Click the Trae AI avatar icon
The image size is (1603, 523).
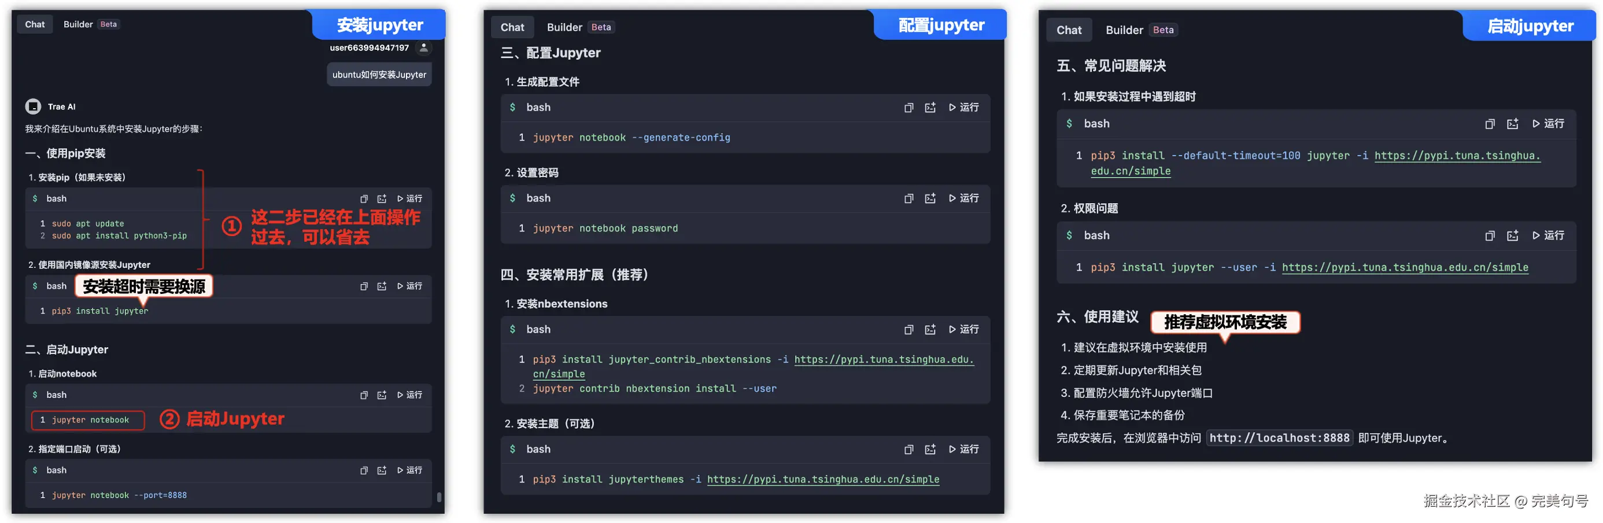click(x=33, y=106)
